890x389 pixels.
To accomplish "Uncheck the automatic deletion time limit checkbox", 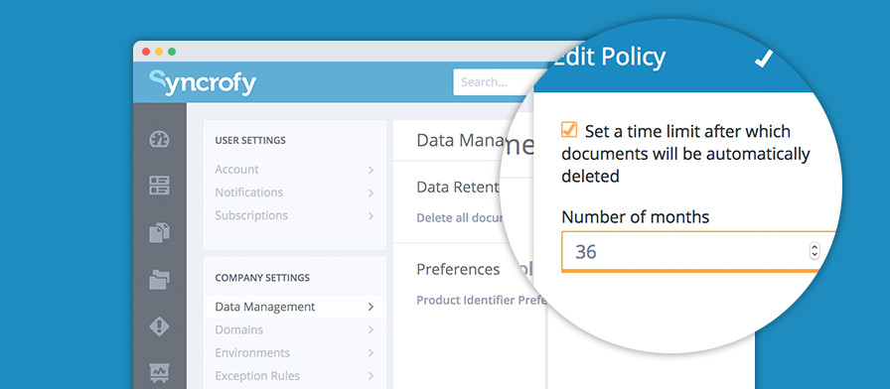I will pos(569,130).
